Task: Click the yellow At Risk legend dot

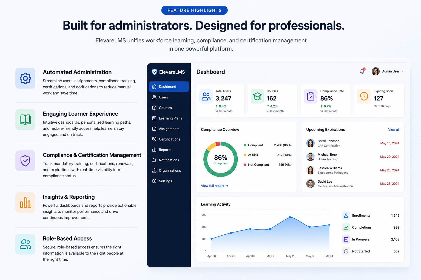Action: coord(245,155)
